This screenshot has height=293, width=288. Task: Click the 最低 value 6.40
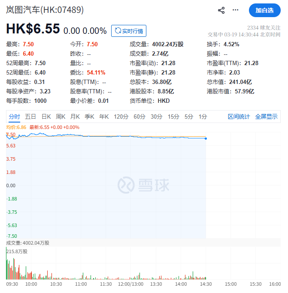click(x=28, y=54)
